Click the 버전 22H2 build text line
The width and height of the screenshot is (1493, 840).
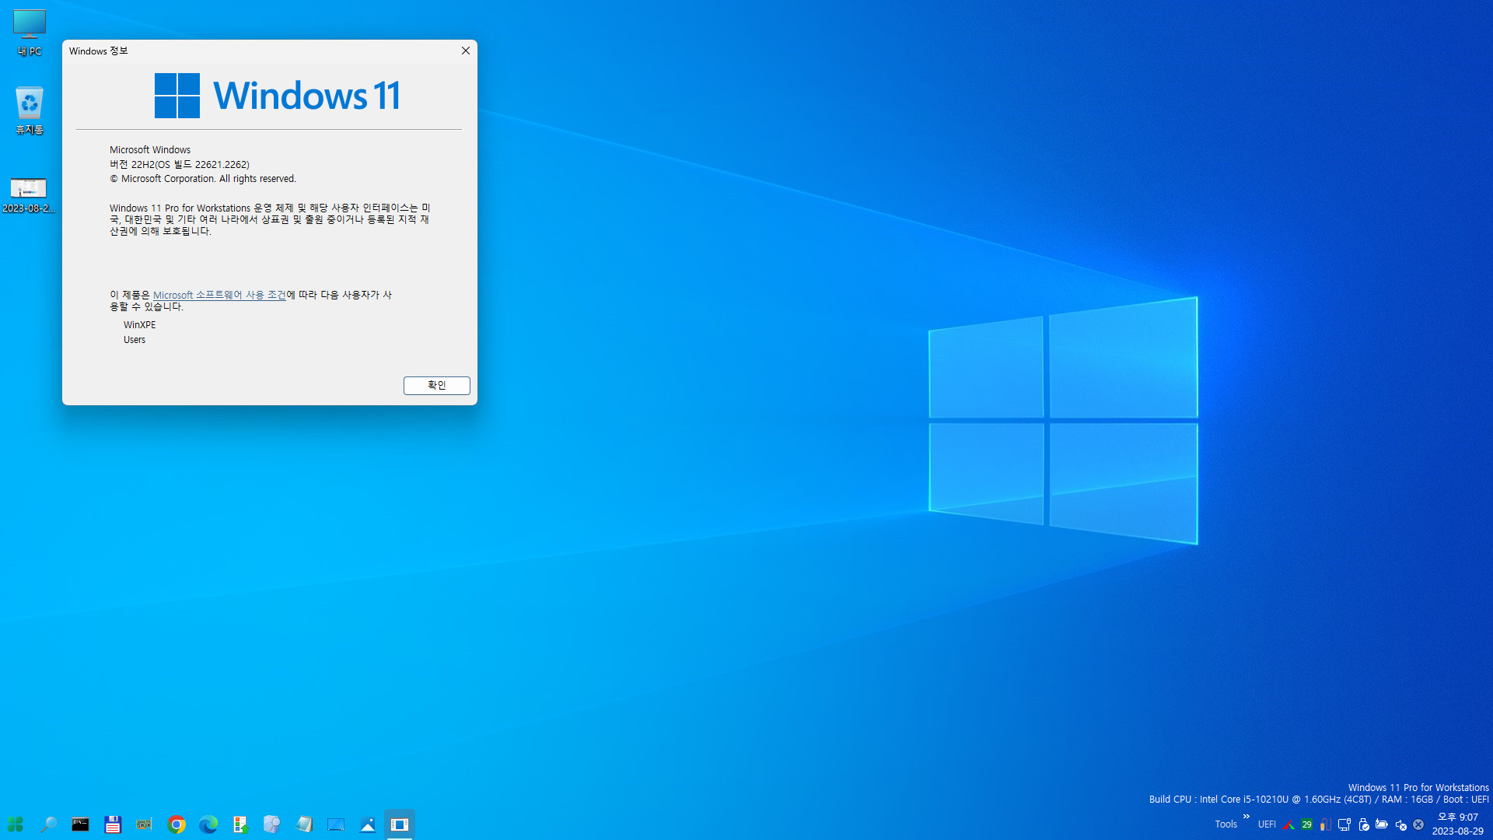click(180, 165)
